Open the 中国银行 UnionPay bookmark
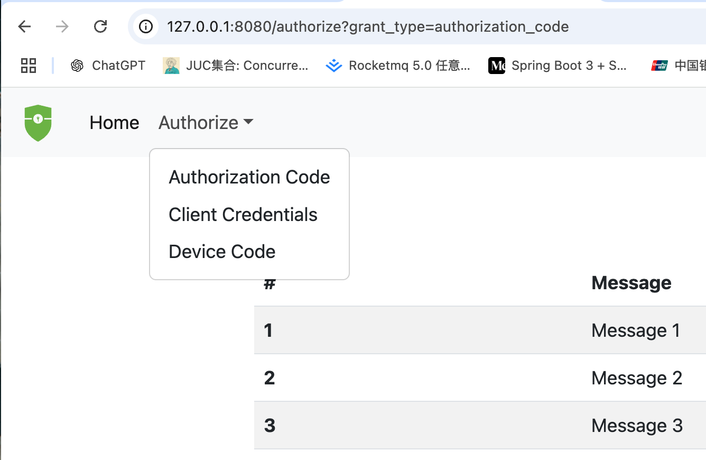This screenshot has width=706, height=460. point(682,65)
